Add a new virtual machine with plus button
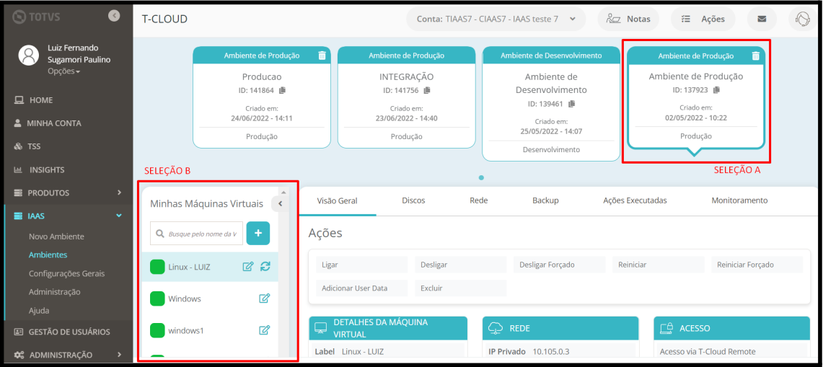This screenshot has width=823, height=367. [x=258, y=234]
